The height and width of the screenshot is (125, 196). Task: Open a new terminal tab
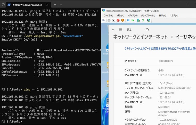point(55,5)
